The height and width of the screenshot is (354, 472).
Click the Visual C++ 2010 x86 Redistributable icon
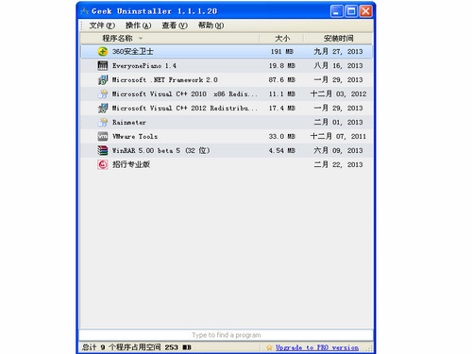click(x=103, y=93)
